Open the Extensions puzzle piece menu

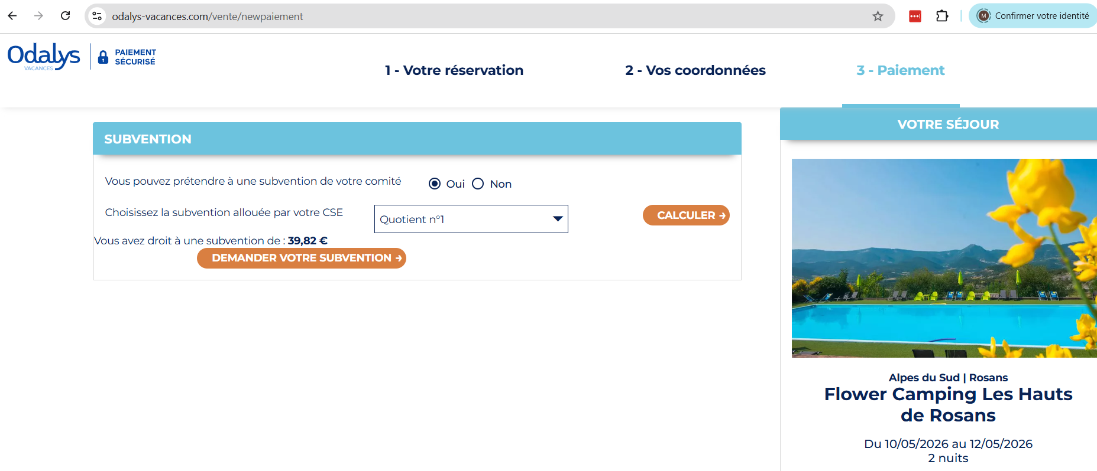942,16
